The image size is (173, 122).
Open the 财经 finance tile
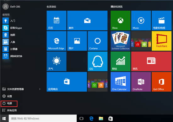point(120,61)
